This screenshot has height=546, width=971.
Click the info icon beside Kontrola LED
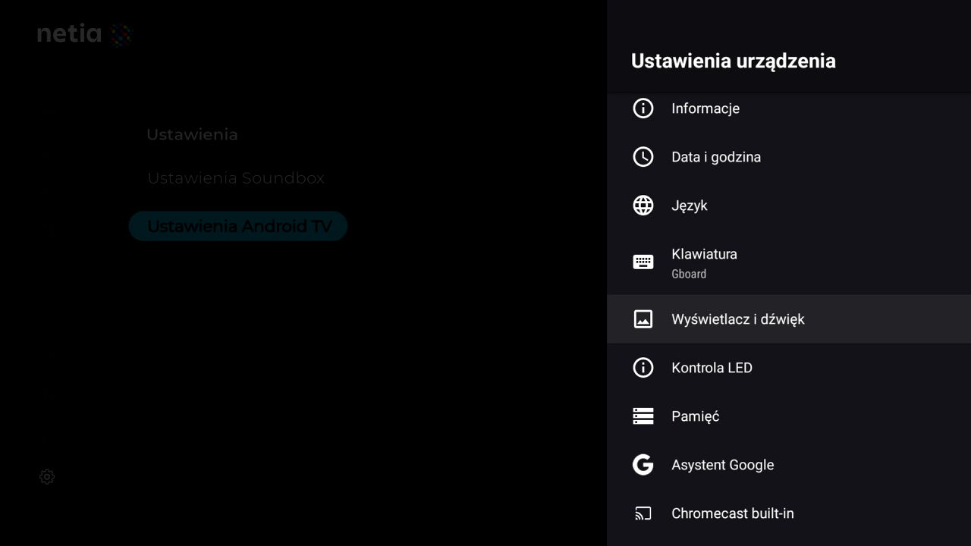coord(643,368)
